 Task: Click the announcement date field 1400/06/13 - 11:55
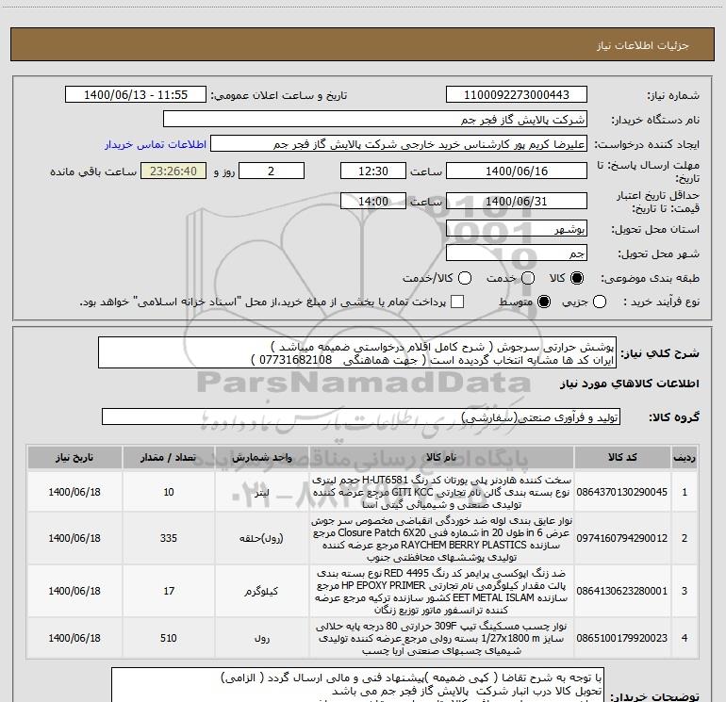click(136, 95)
